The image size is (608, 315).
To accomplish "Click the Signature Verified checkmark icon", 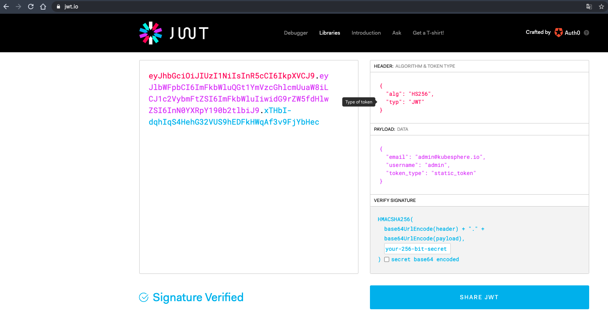I will pos(144,297).
